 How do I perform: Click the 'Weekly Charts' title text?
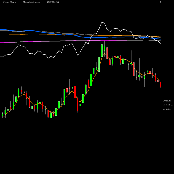[x=9, y=2]
